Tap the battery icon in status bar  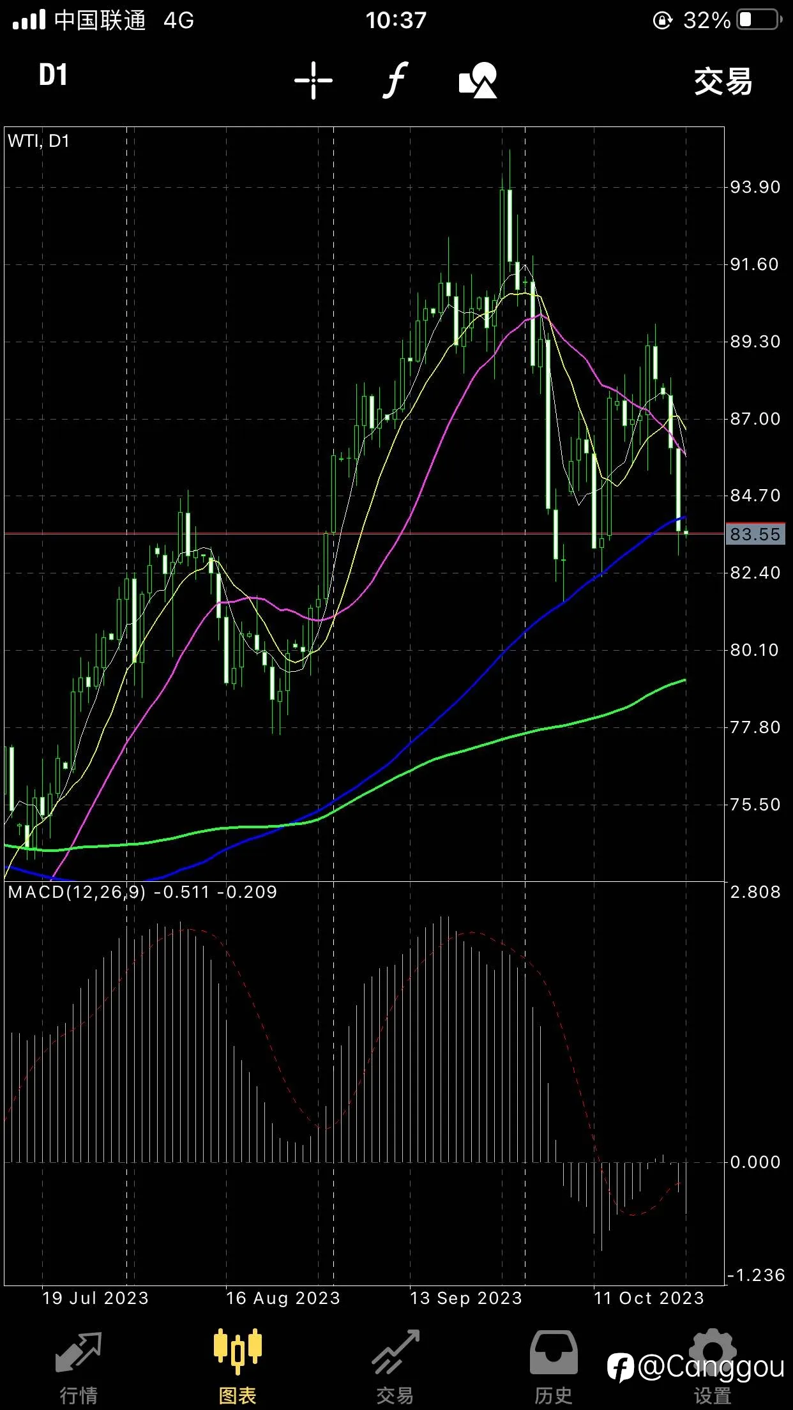coord(759,20)
